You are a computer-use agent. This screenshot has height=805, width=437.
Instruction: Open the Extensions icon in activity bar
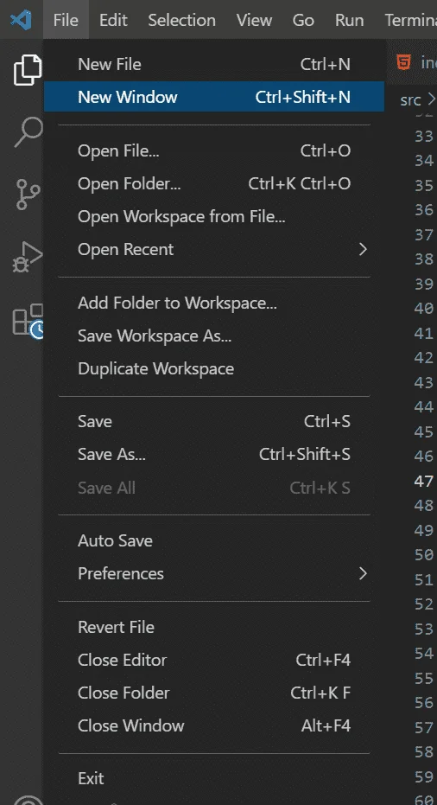28,320
